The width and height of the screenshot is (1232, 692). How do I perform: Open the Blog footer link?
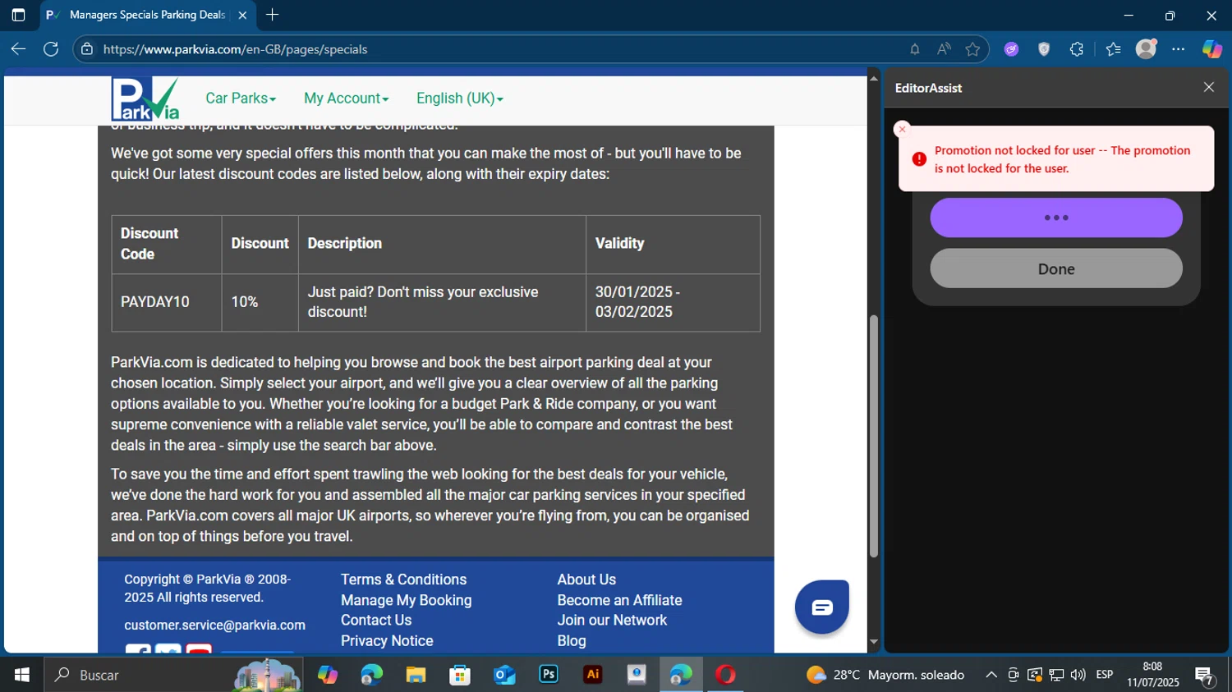pyautogui.click(x=572, y=641)
